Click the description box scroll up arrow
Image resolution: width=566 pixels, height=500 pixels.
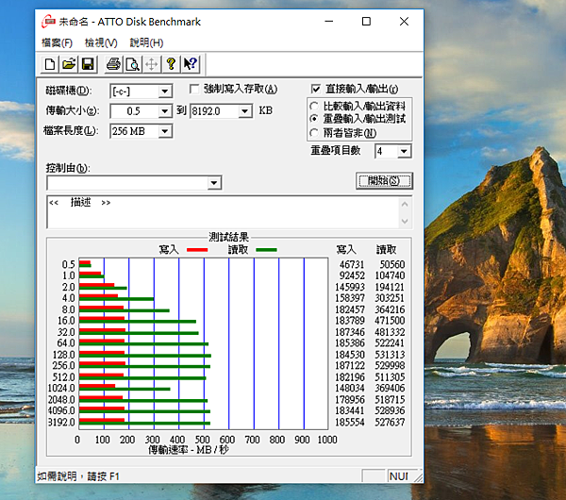(x=405, y=205)
